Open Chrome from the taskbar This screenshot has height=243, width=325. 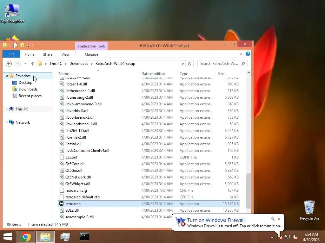[x=26, y=237]
